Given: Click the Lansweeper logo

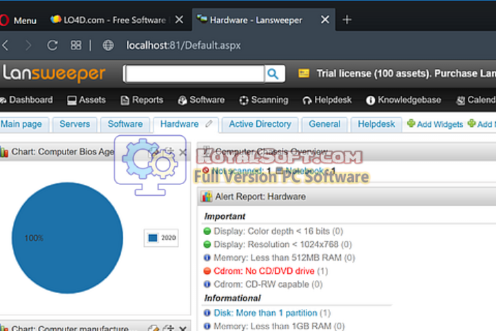Looking at the screenshot, I should click(x=54, y=74).
